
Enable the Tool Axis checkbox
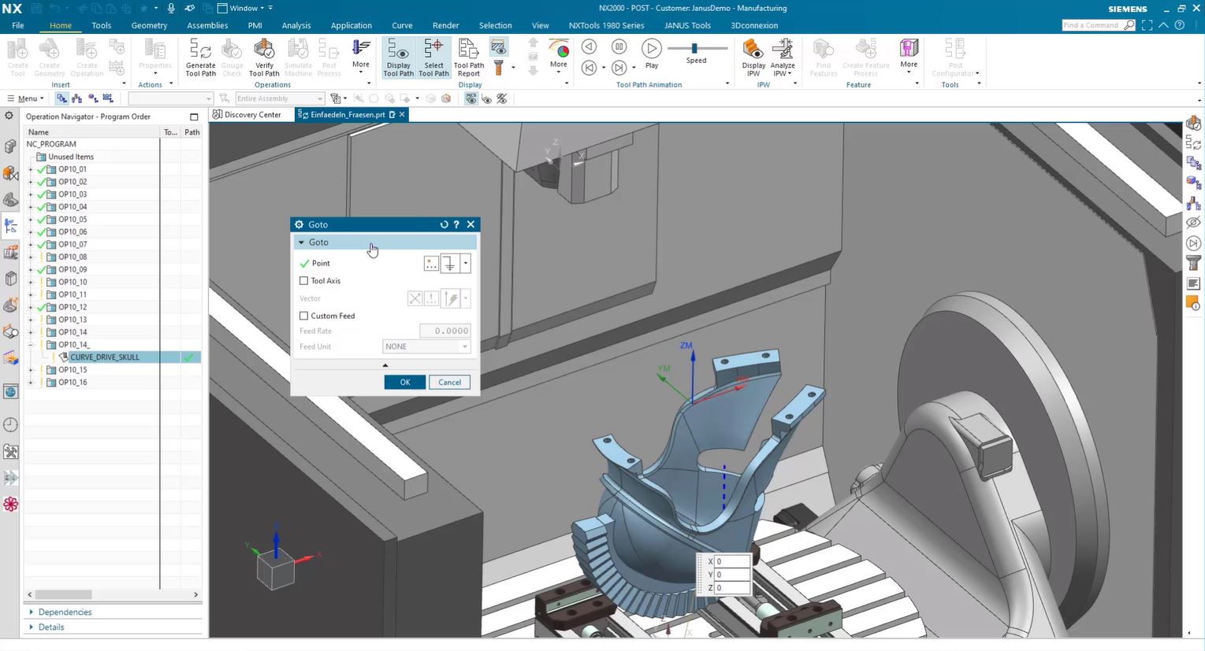(x=304, y=281)
